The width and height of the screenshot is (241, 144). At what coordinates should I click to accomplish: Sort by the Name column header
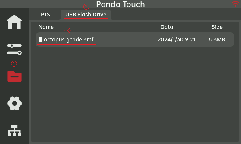click(46, 27)
